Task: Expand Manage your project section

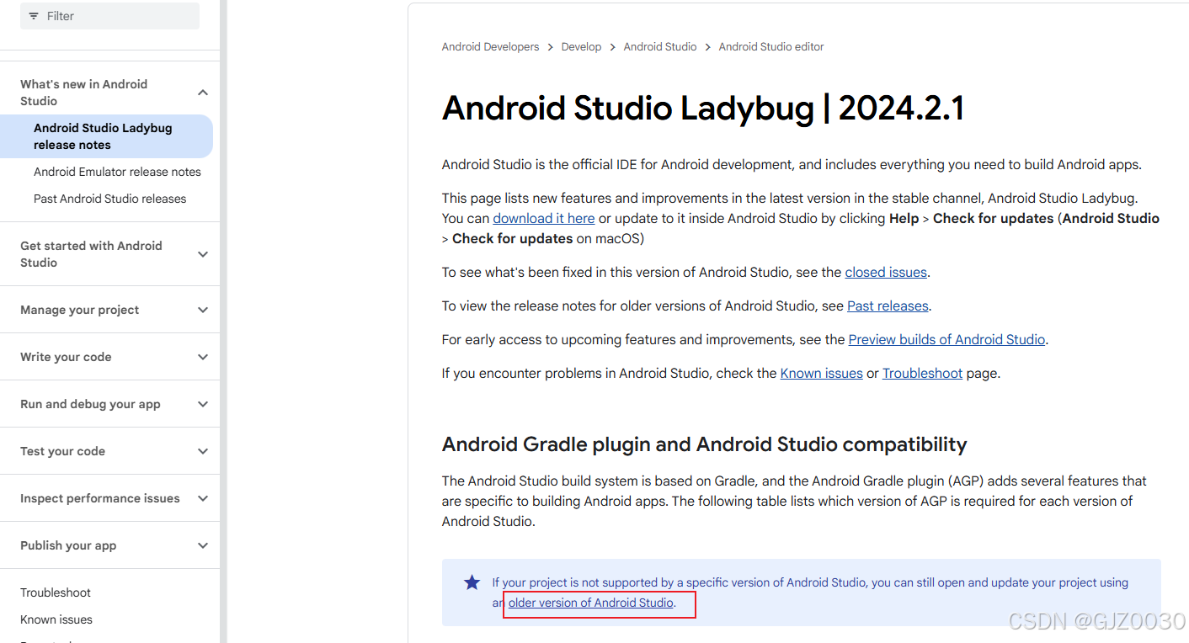Action: click(x=203, y=310)
